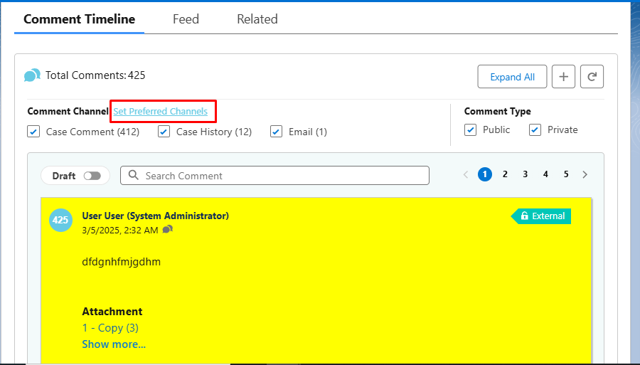Expand comment with Show more link

coord(114,344)
